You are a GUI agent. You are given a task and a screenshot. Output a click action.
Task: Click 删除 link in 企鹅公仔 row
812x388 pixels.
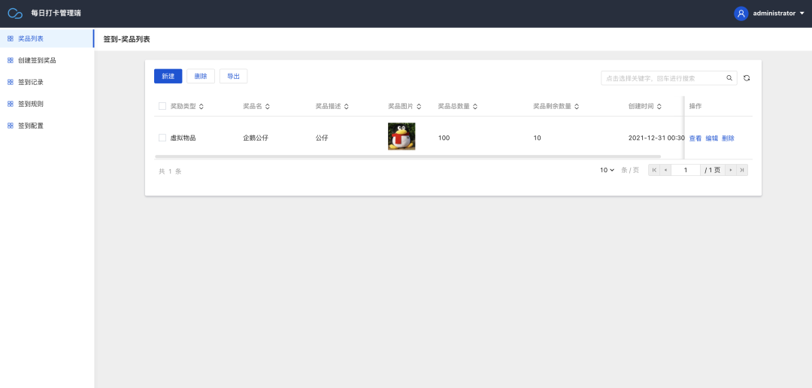point(728,138)
